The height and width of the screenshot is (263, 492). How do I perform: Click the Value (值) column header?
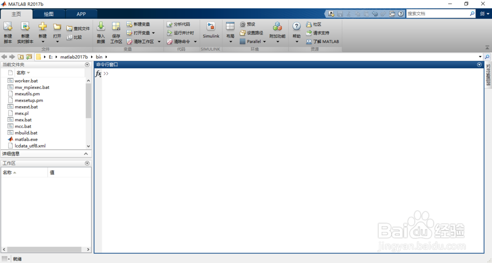click(x=52, y=173)
